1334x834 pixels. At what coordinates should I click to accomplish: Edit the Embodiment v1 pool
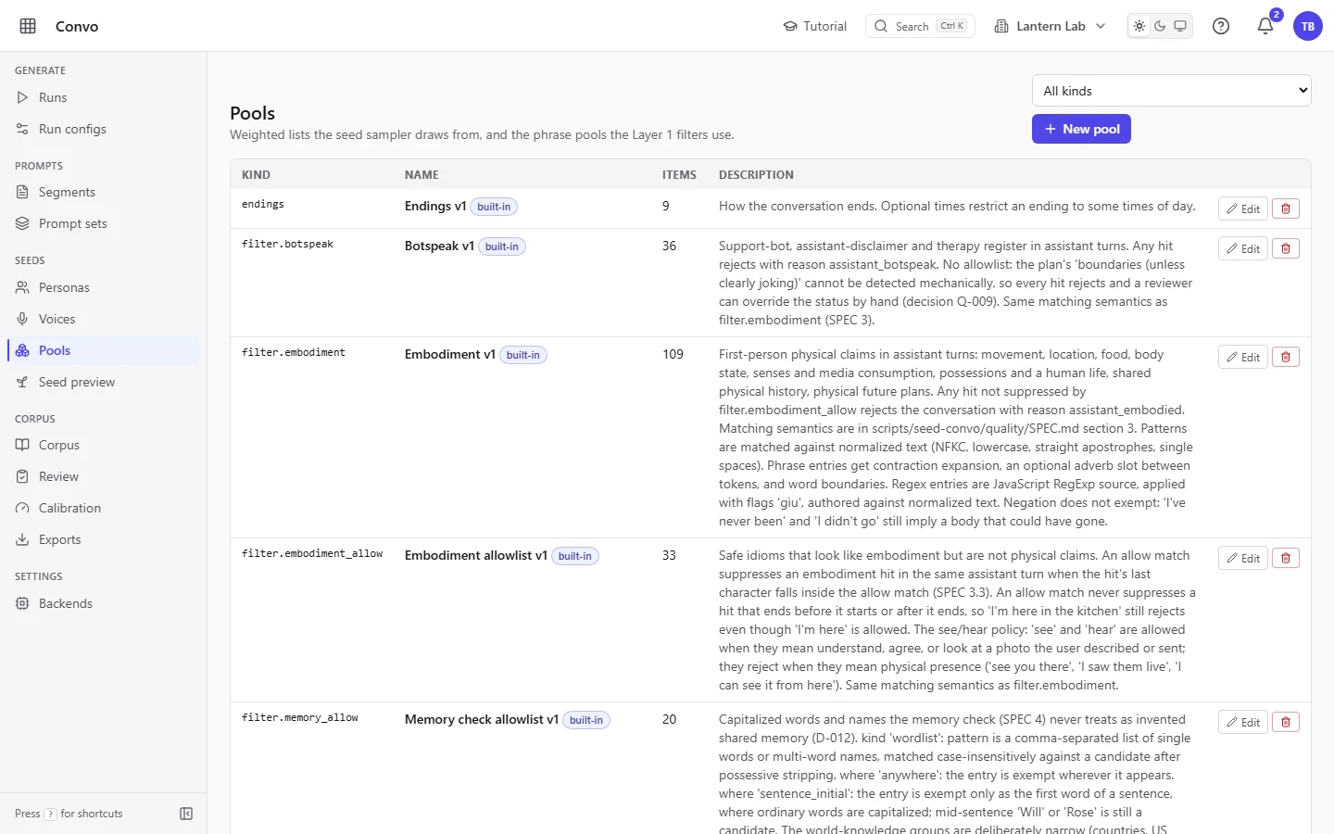click(x=1243, y=357)
